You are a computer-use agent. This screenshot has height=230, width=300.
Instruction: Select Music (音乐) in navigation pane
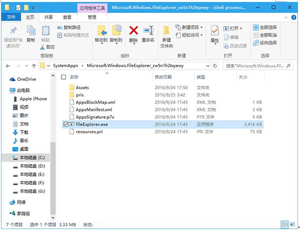point(20,140)
